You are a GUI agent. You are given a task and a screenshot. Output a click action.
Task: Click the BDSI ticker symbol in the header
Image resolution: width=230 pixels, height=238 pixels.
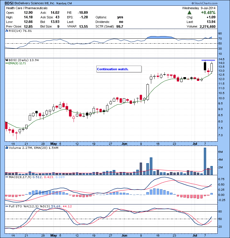(x=9, y=3)
